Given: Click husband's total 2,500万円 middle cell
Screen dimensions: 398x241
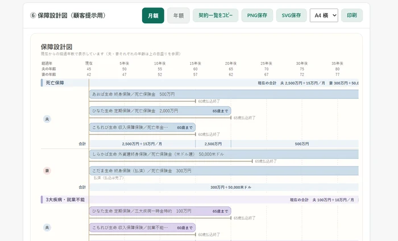Looking at the screenshot, I should point(213,144).
